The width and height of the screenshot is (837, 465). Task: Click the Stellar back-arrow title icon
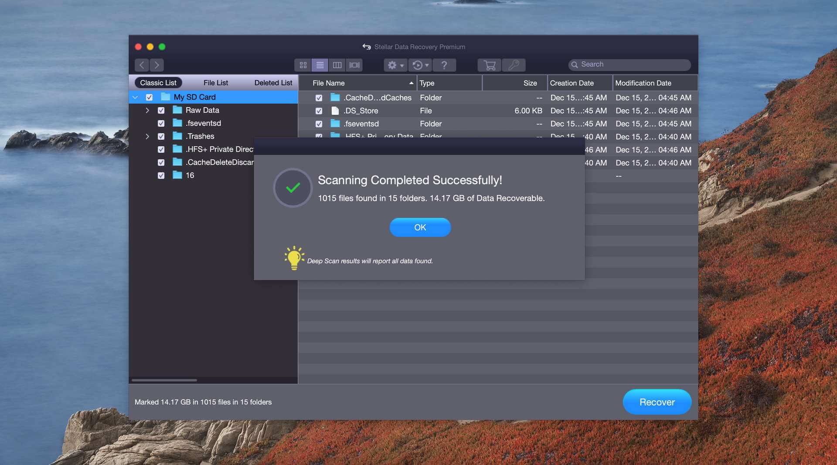tap(367, 47)
